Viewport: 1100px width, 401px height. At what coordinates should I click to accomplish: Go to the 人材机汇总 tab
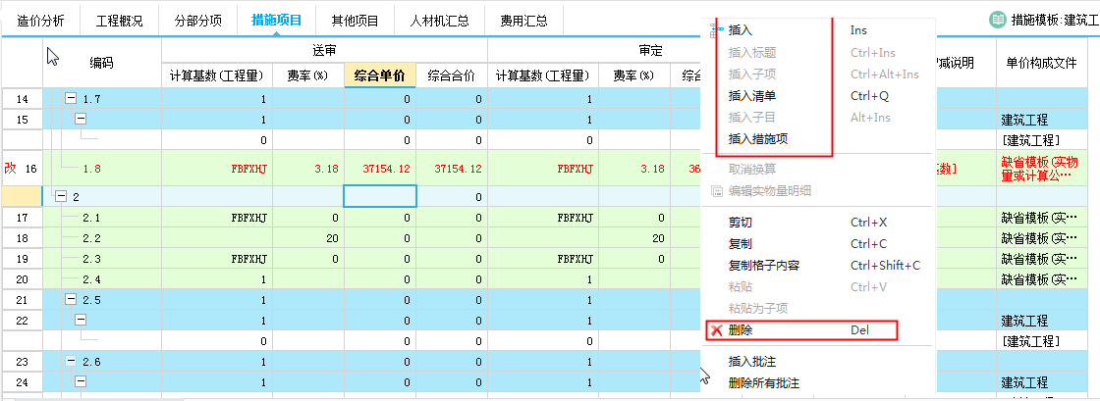click(433, 20)
